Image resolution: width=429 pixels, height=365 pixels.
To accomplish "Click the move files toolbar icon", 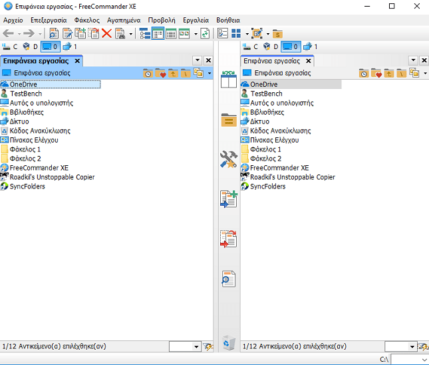I will (x=94, y=34).
